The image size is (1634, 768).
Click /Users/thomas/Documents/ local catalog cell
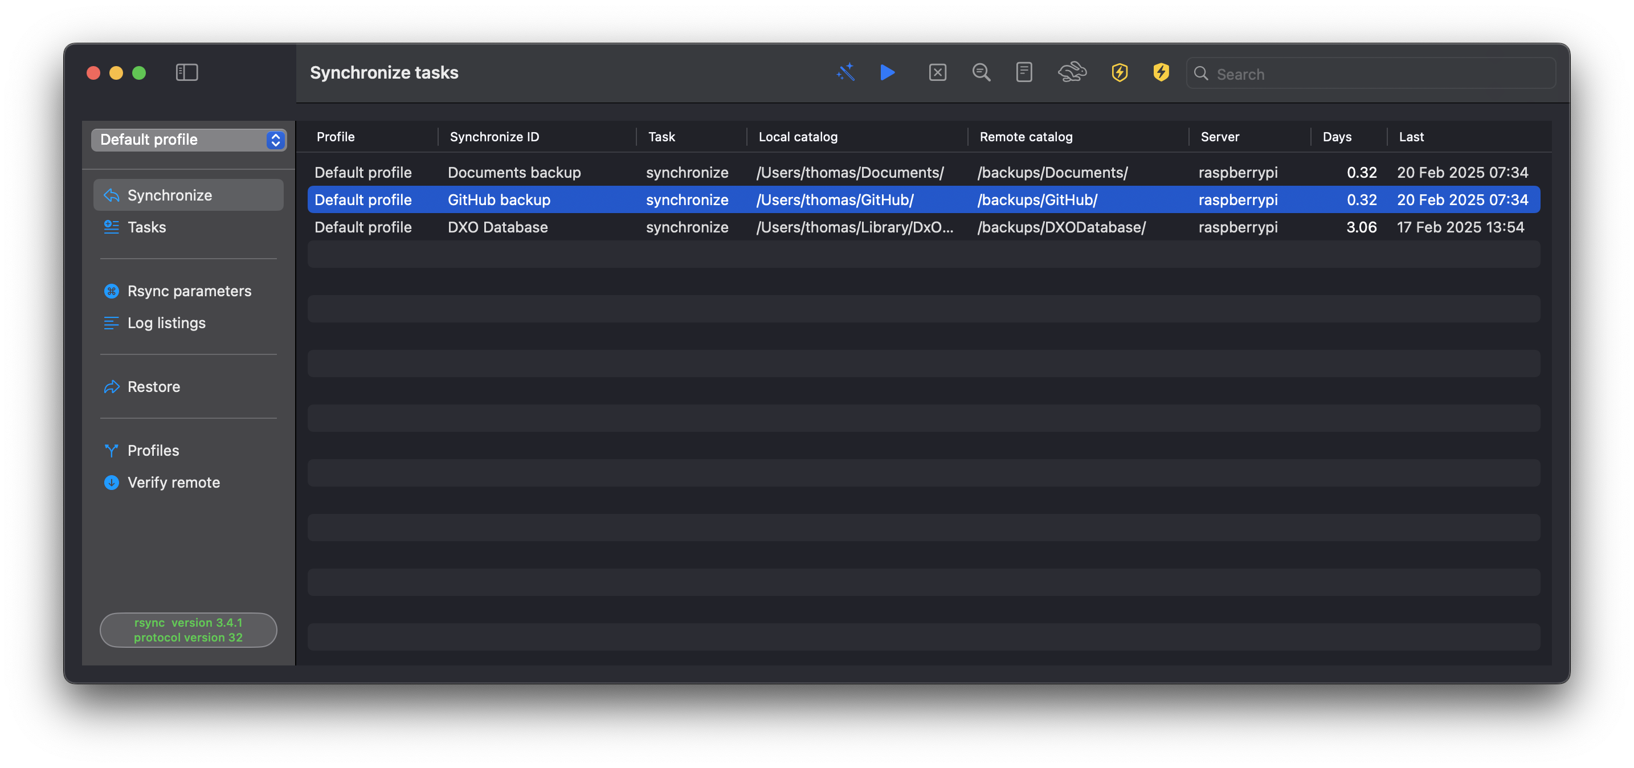tap(849, 173)
